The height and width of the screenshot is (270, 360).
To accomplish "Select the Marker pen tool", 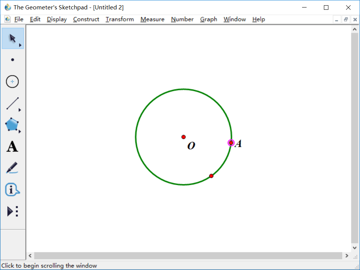I will 12,168.
